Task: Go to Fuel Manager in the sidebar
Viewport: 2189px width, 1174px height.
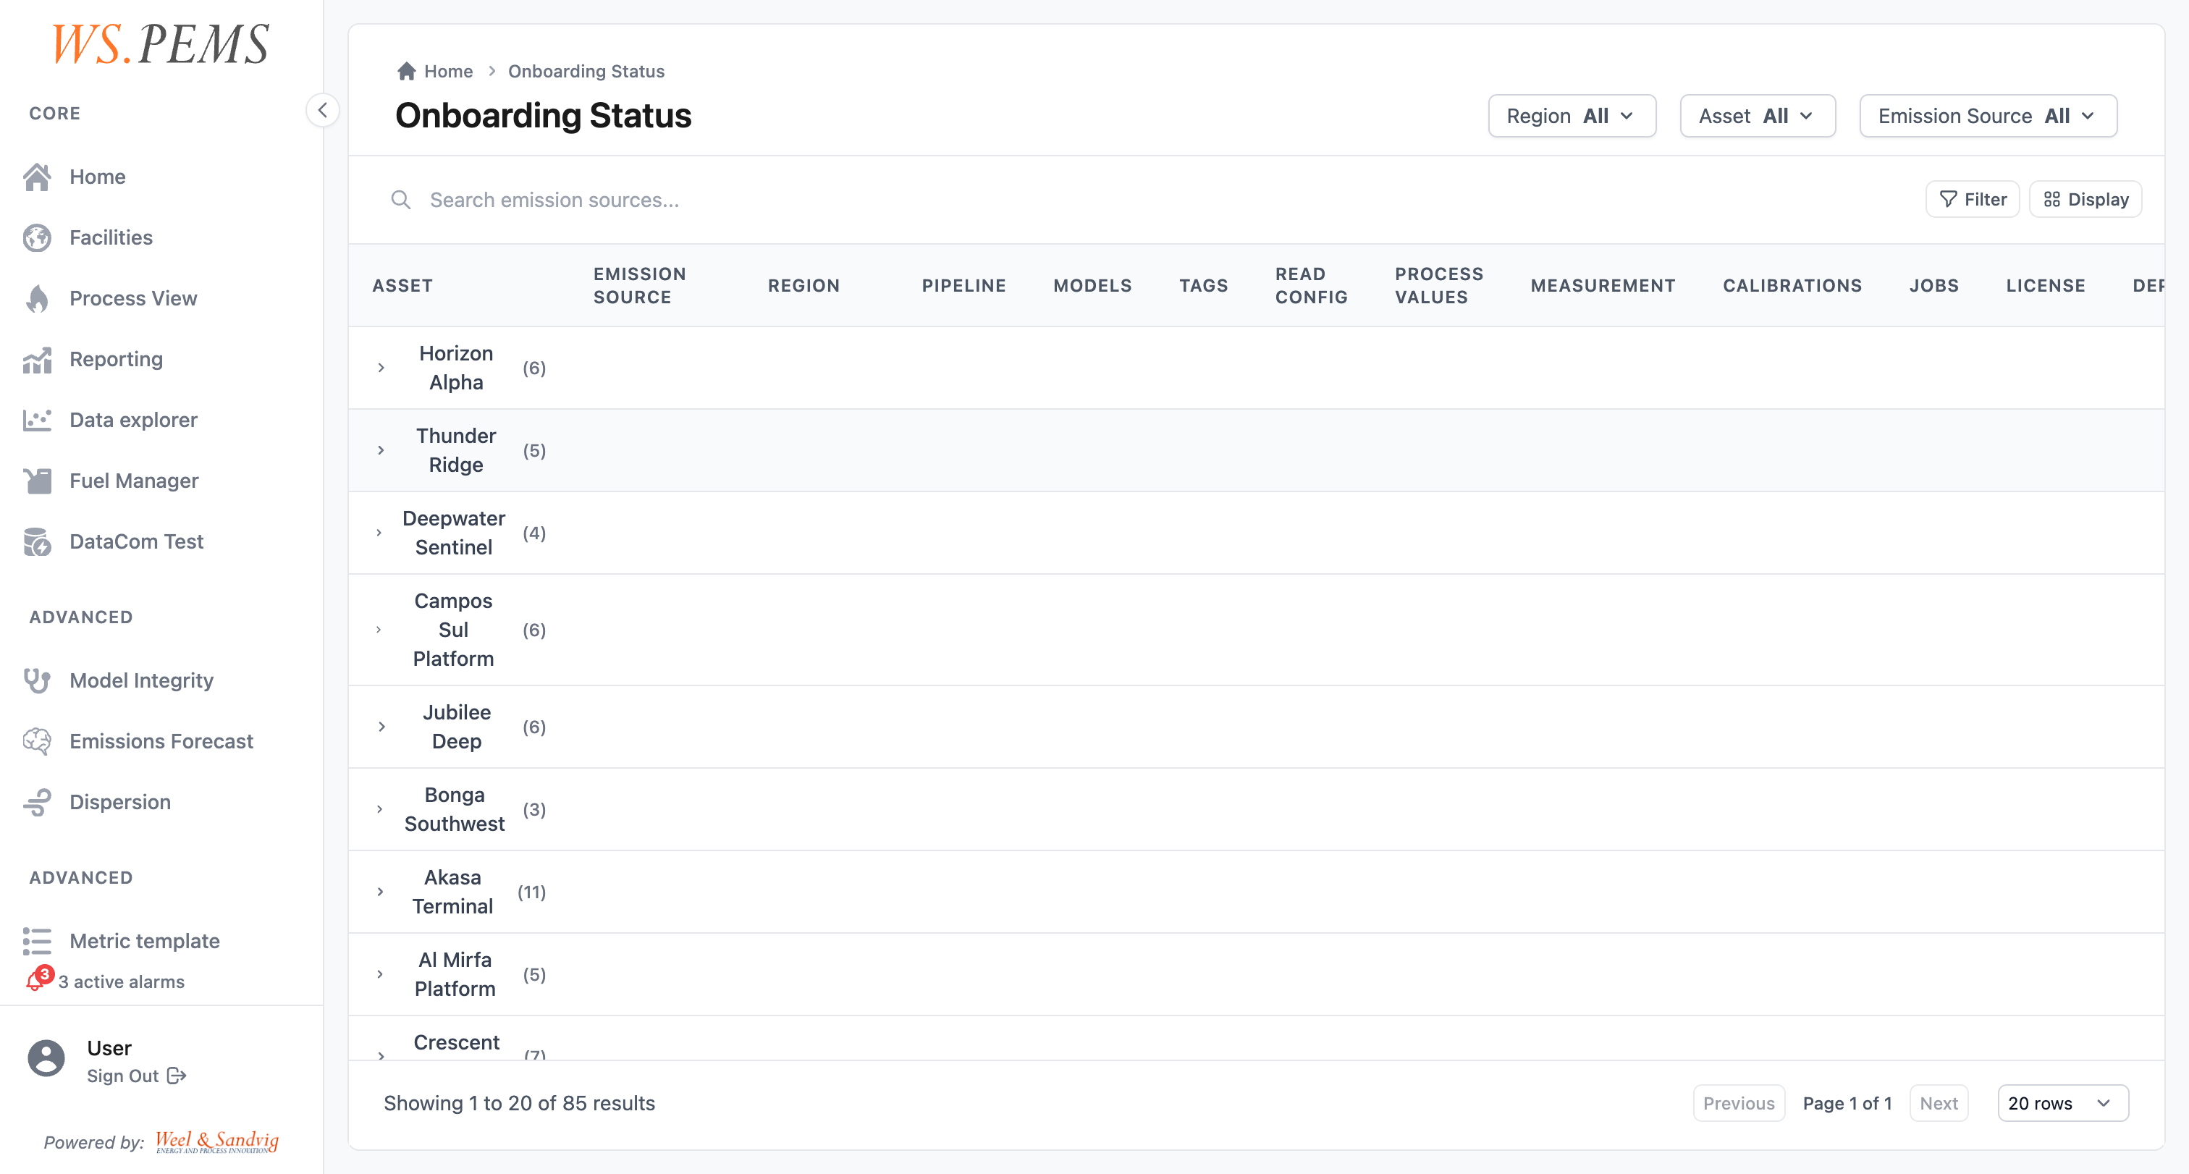Action: coord(134,481)
